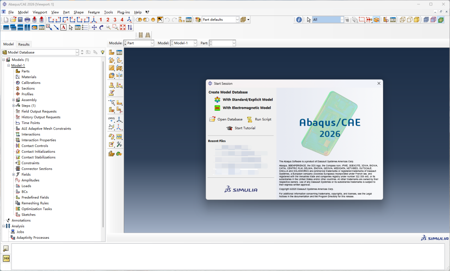Show the message area icon

[x=6, y=249]
